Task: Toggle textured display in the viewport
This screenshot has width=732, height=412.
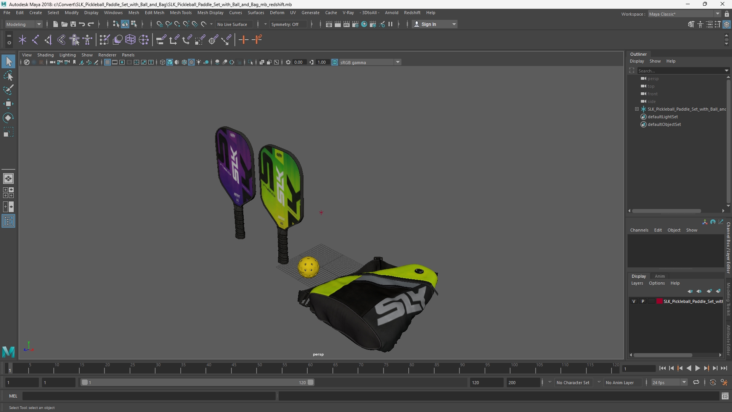Action: pyautogui.click(x=191, y=62)
